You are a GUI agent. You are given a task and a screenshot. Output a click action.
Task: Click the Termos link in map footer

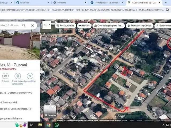pyautogui.click(x=139, y=120)
